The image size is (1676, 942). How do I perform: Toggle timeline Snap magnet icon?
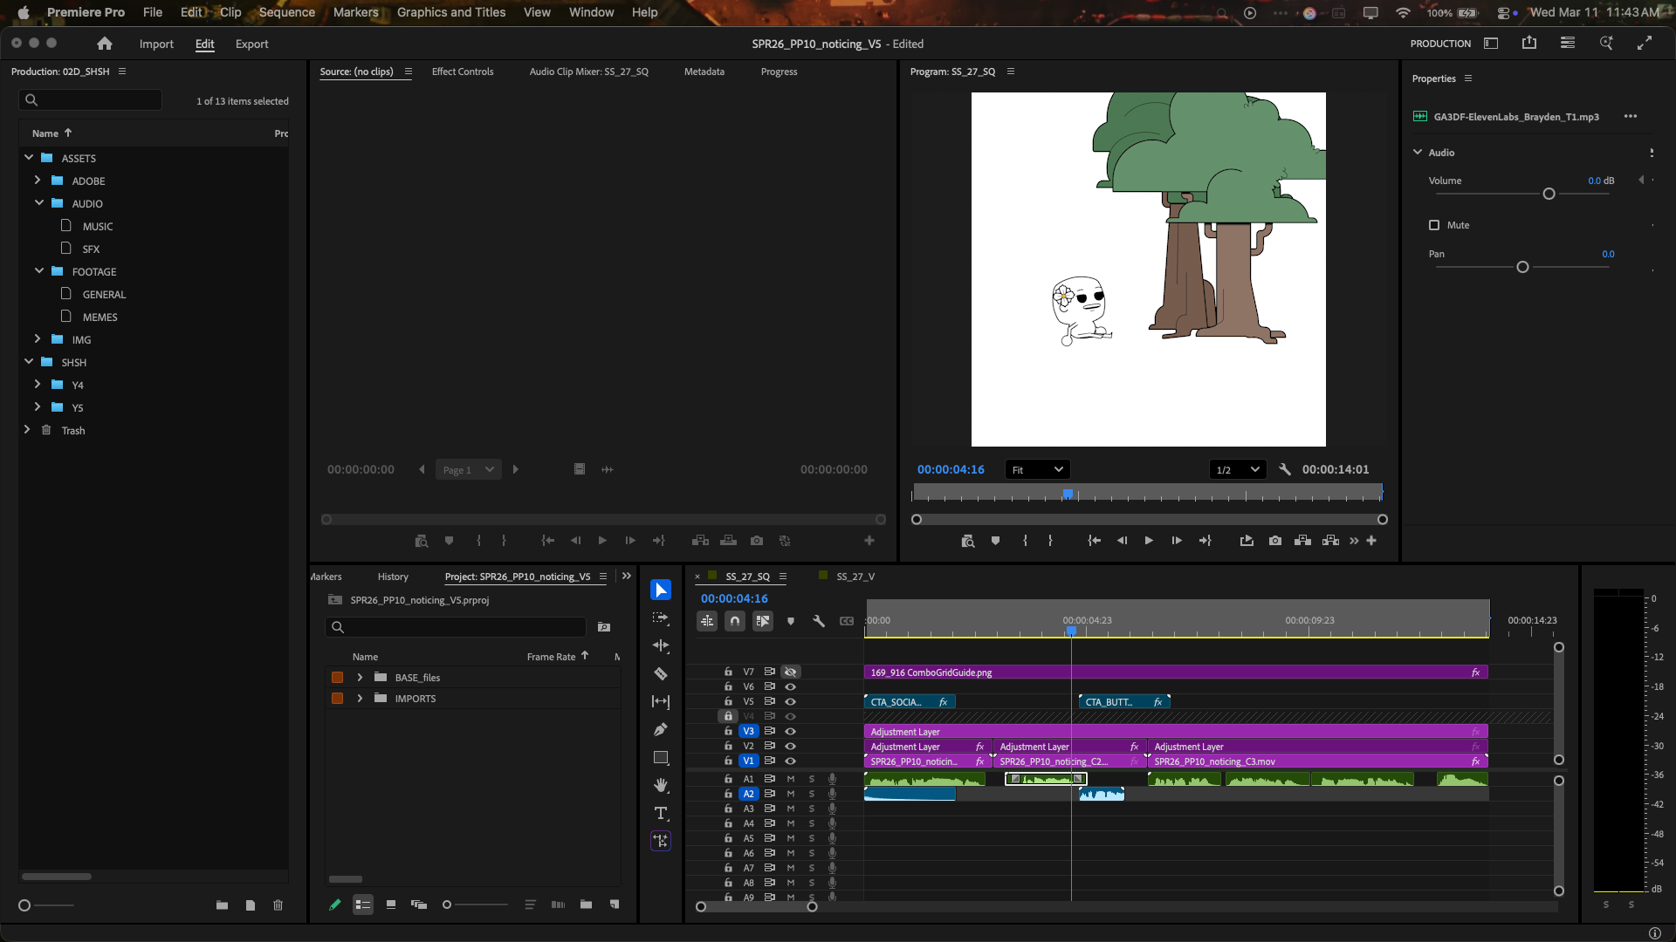coord(735,621)
